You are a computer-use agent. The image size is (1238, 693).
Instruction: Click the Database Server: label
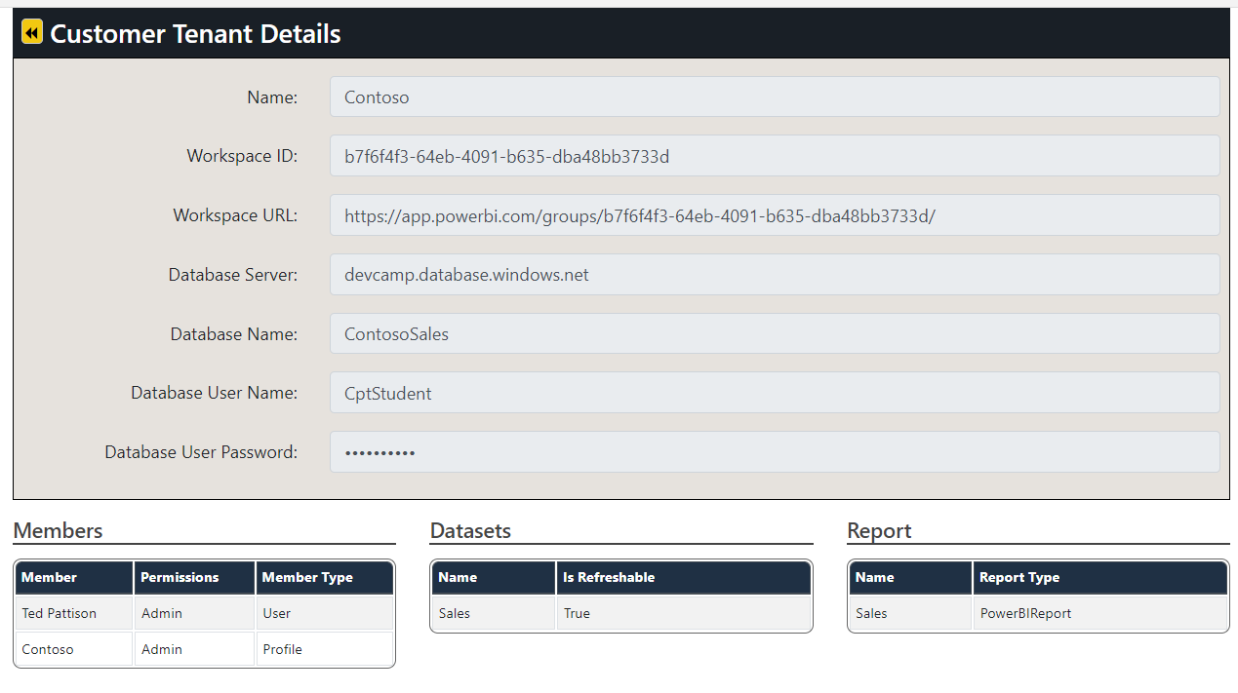click(x=233, y=275)
